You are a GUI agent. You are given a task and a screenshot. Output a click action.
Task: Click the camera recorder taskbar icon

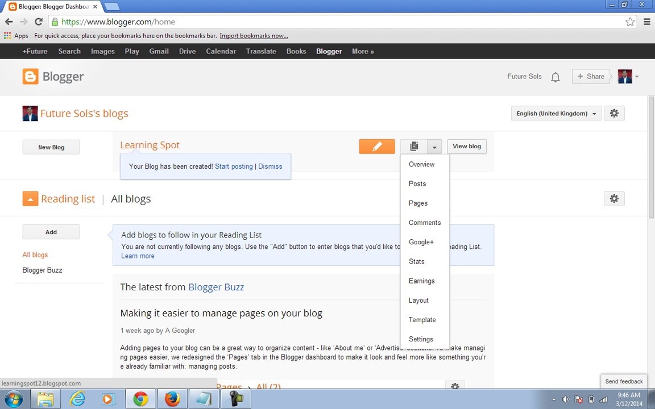235,399
